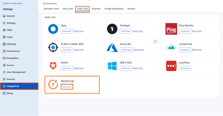Authorize the LastPass connector
This screenshot has width=223, height=116.
(185, 68)
